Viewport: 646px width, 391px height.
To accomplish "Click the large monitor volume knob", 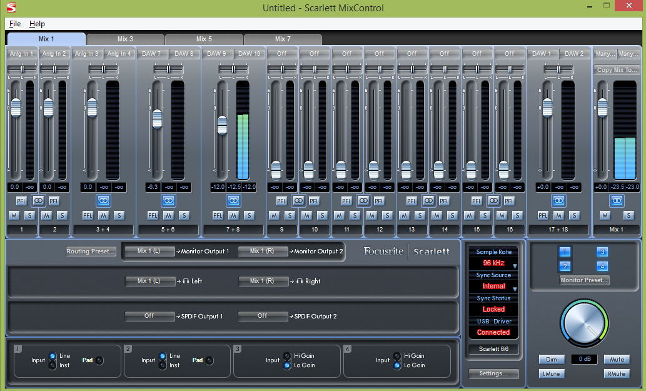I will coord(585,322).
